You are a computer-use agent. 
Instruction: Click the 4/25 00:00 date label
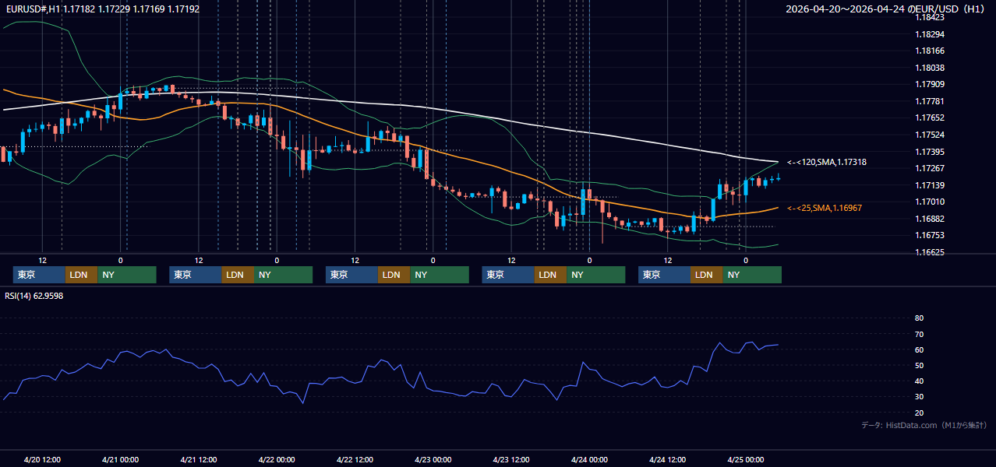(746, 459)
